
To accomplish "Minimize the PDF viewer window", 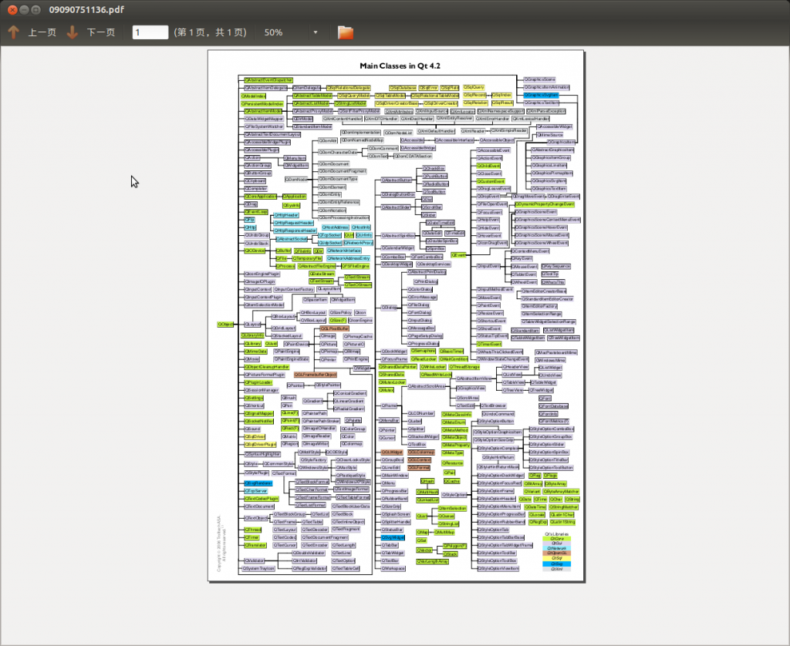I will tap(24, 9).
